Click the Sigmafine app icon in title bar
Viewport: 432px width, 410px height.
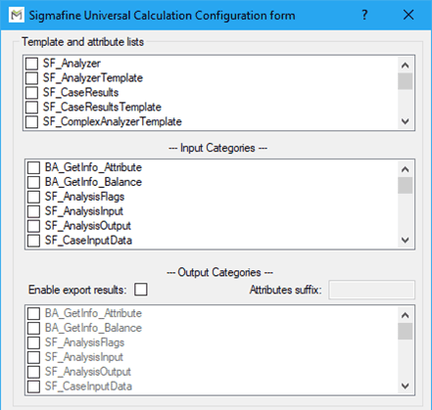pyautogui.click(x=17, y=15)
